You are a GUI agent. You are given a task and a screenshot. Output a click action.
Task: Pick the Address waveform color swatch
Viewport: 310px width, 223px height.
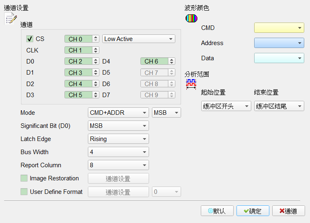click(x=279, y=43)
